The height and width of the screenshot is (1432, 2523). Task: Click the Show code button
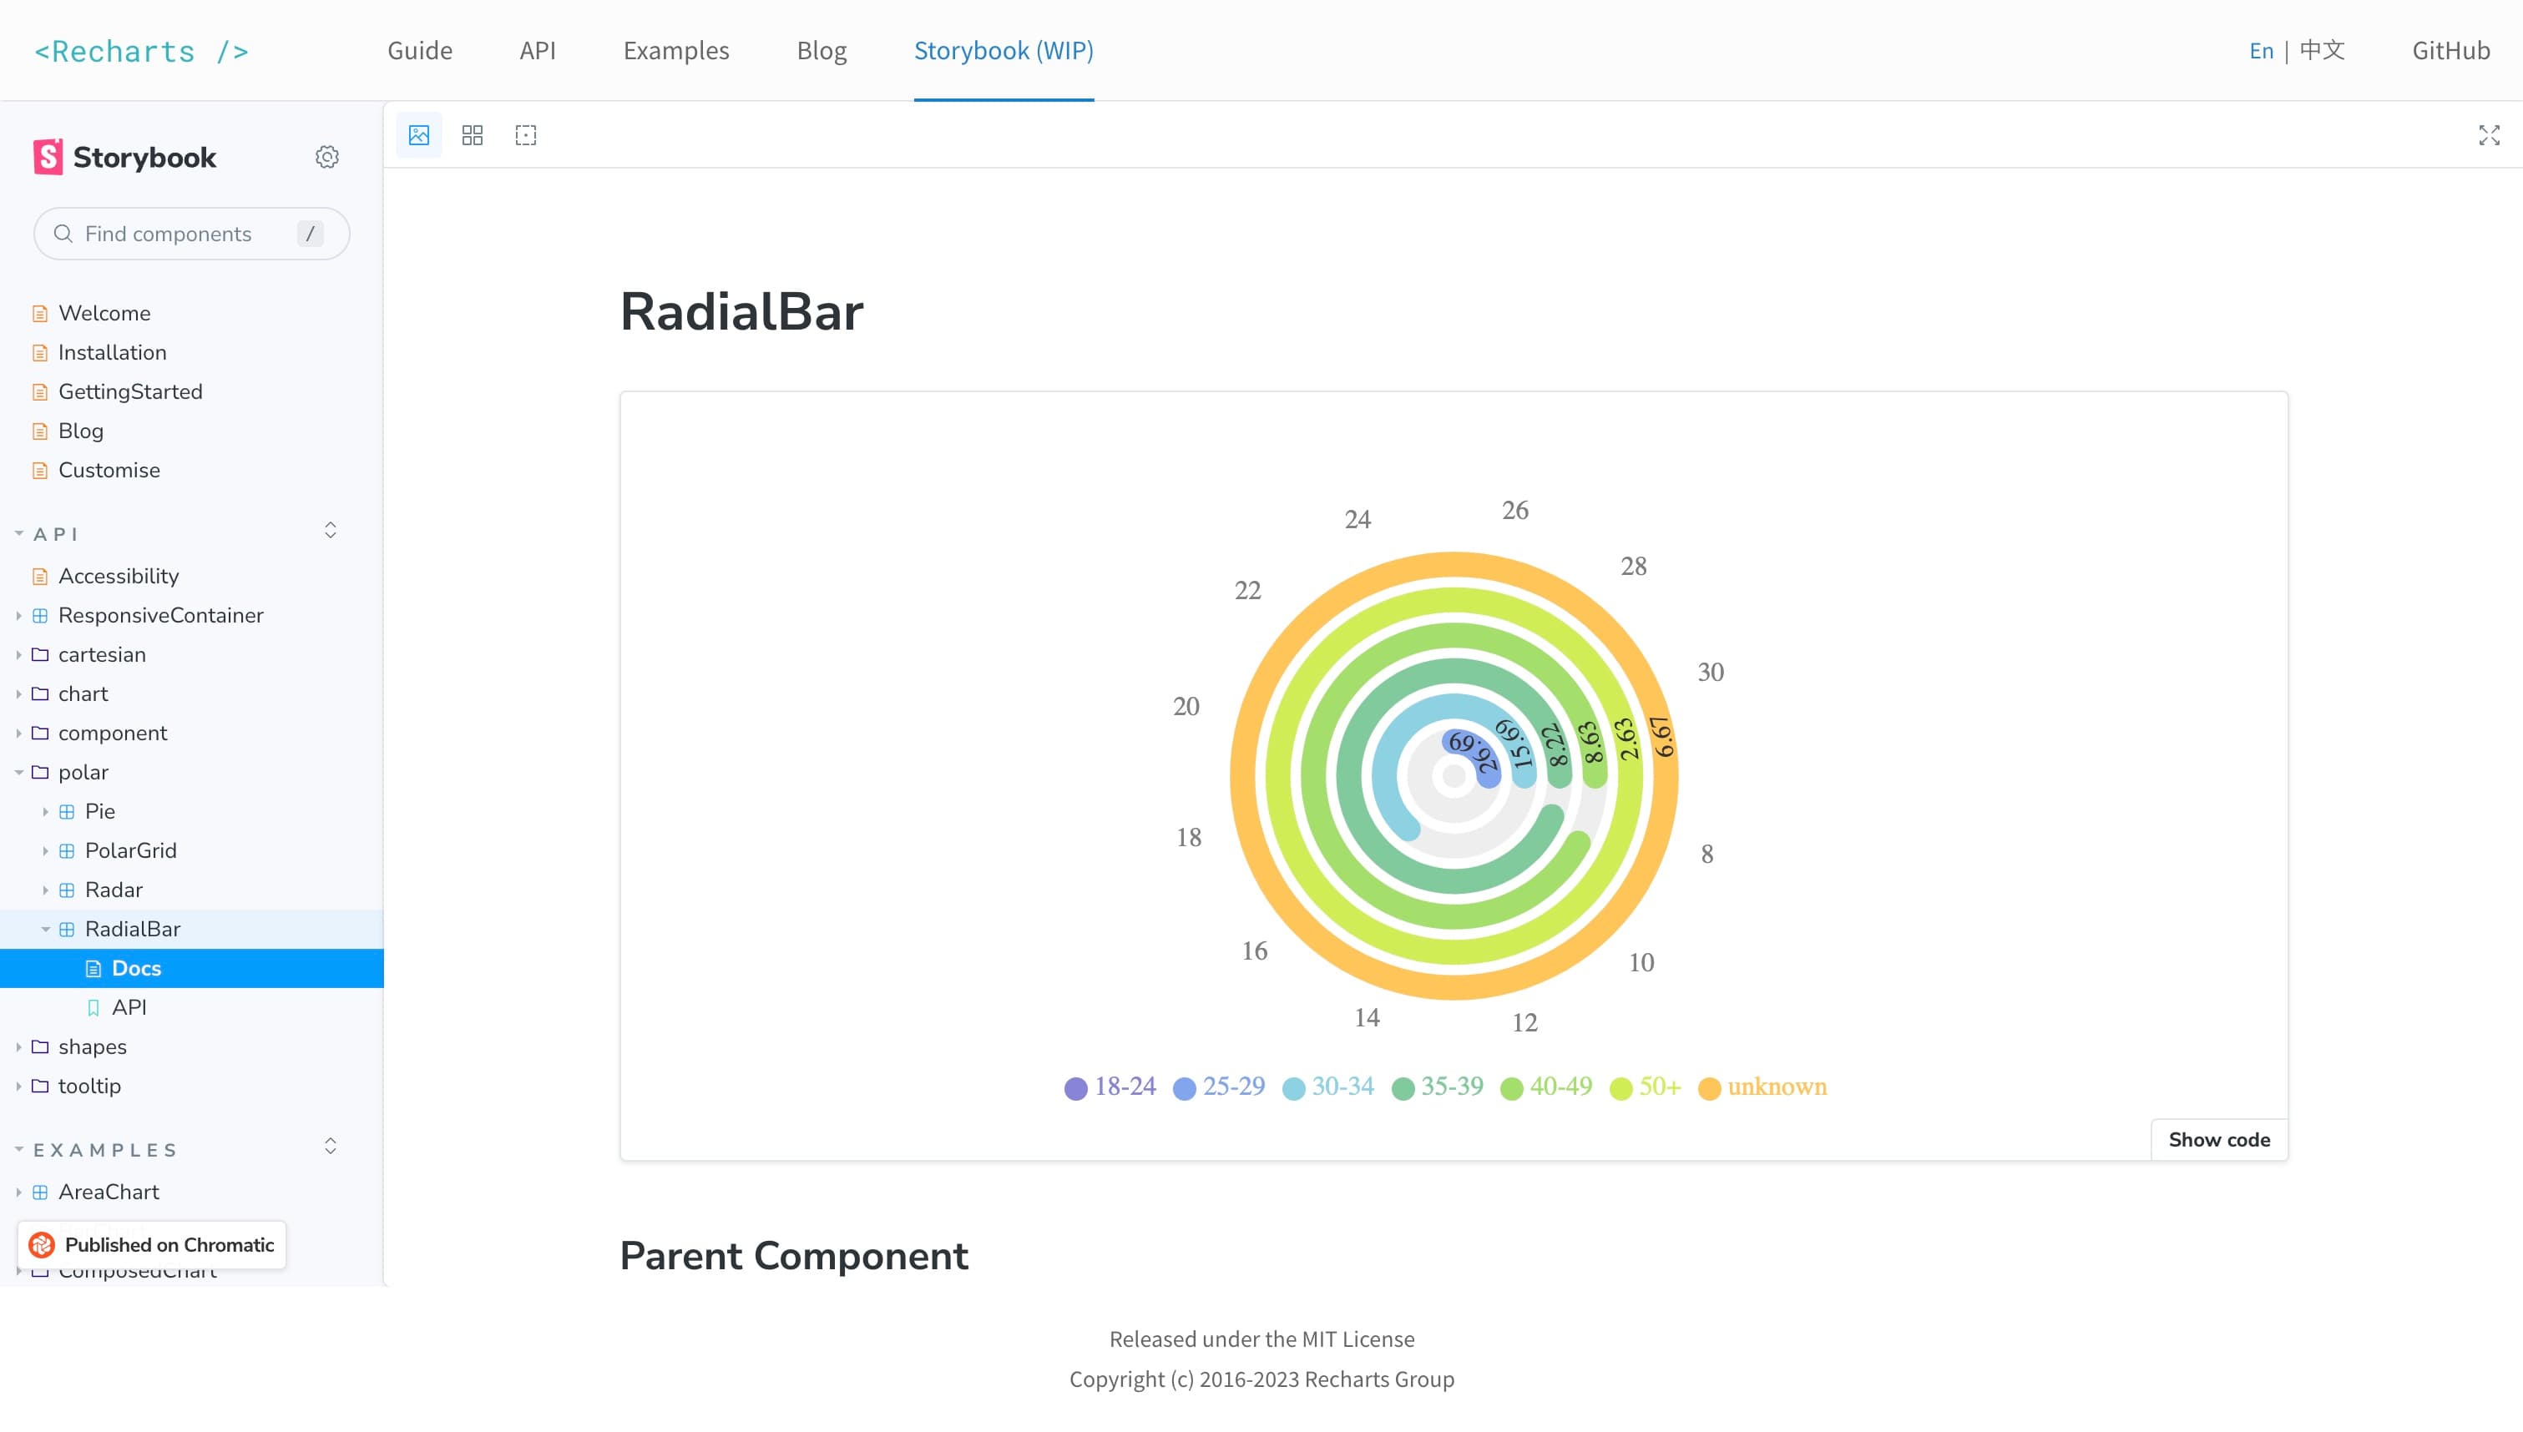click(2220, 1139)
